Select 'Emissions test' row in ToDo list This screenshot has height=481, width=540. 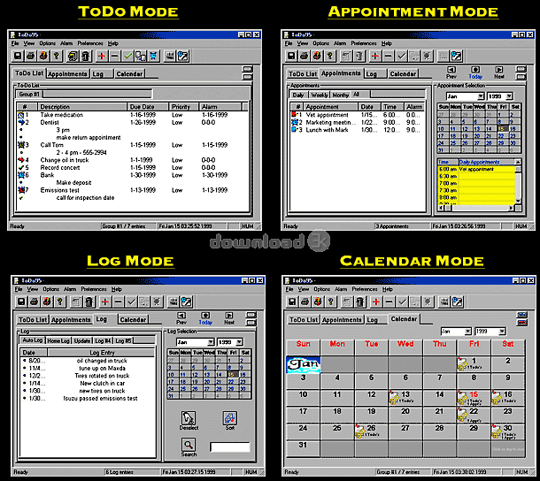click(x=133, y=190)
